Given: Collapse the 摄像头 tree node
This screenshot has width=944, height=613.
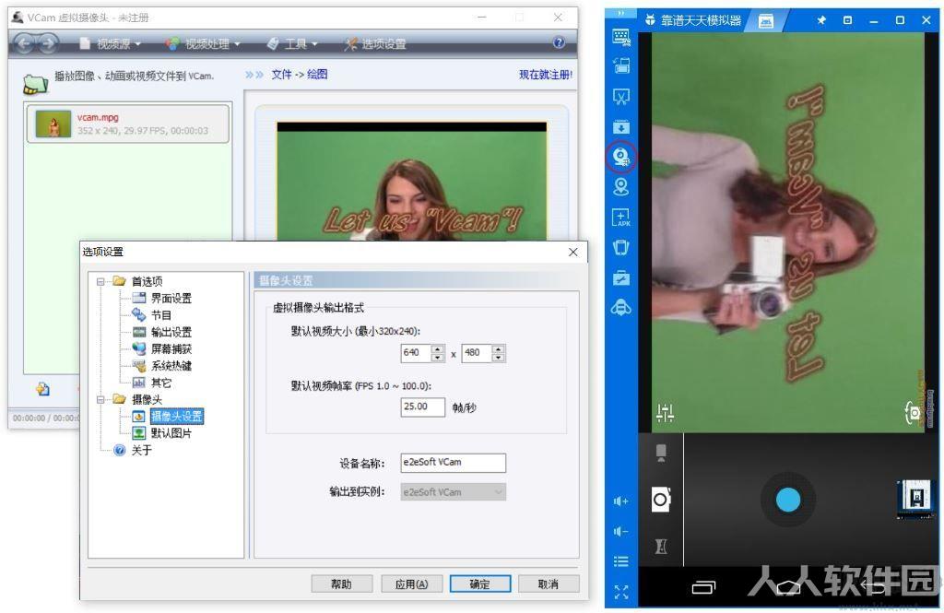Looking at the screenshot, I should click(x=100, y=399).
